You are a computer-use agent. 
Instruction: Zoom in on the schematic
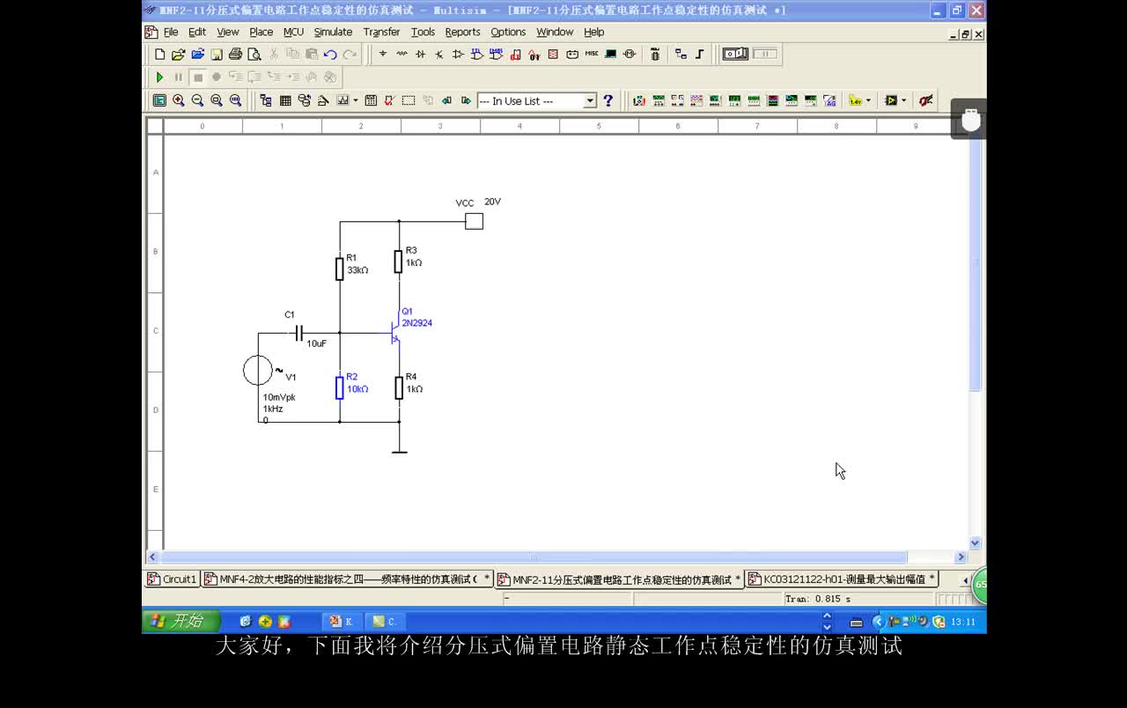179,100
